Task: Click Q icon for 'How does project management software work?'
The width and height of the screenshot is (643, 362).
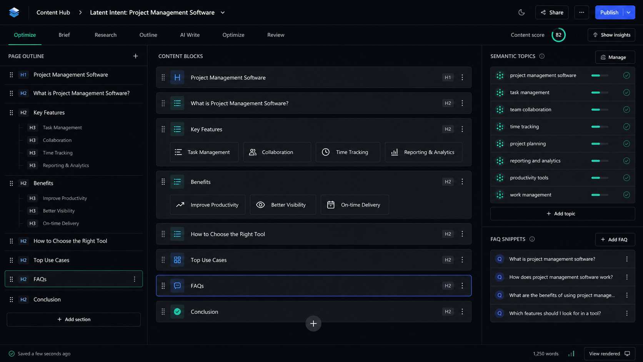Action: click(500, 277)
